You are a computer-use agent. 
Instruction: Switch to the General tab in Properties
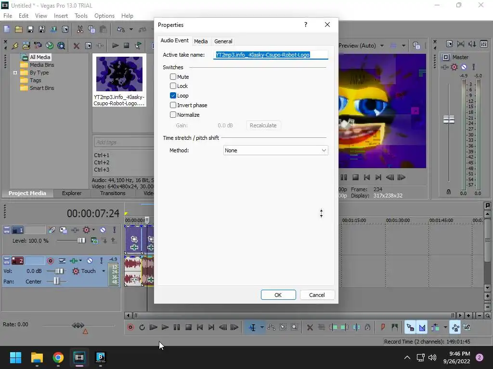pos(223,41)
